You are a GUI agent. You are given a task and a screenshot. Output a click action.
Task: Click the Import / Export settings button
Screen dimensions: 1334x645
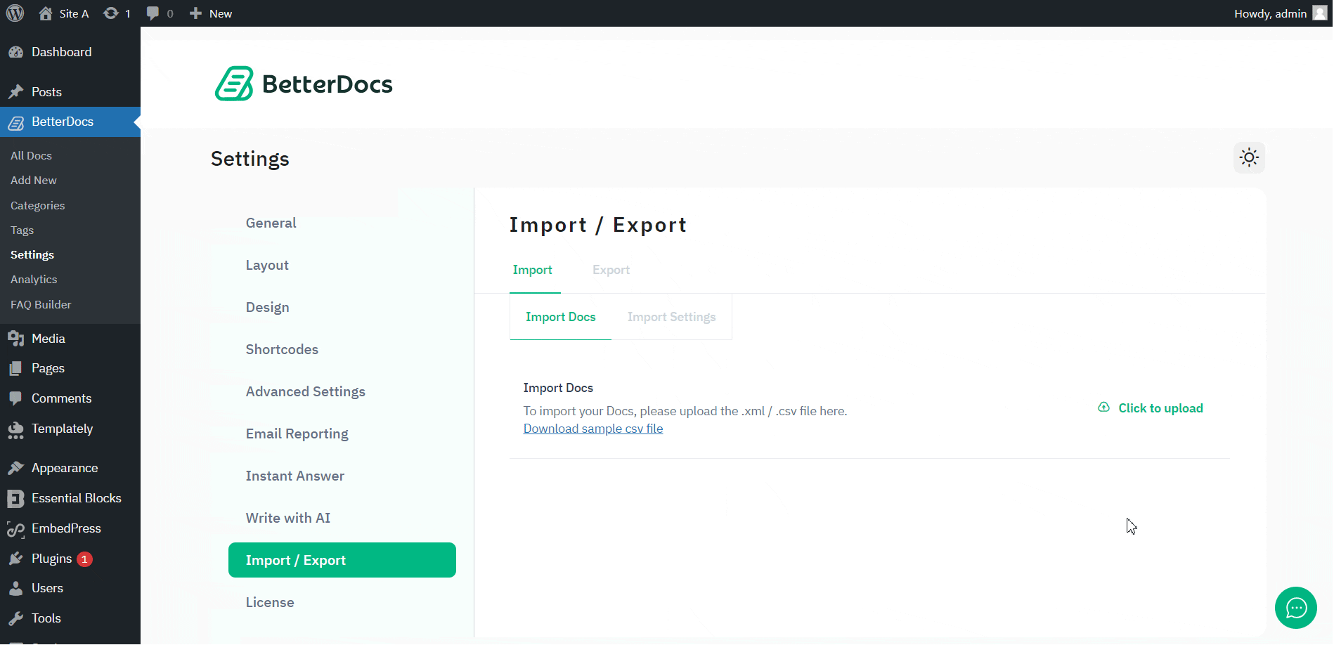tap(342, 559)
